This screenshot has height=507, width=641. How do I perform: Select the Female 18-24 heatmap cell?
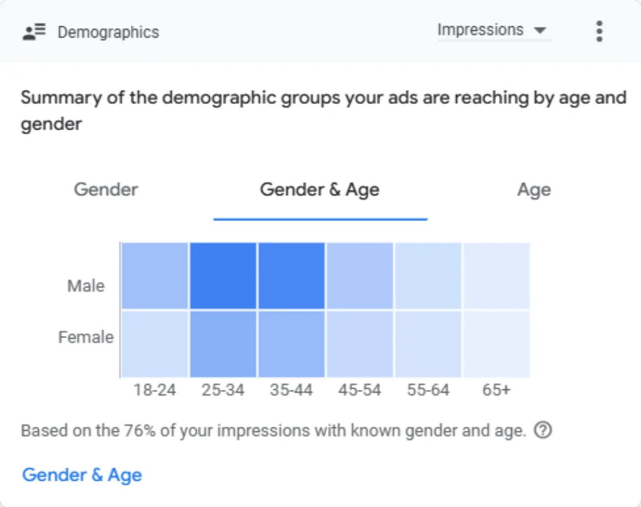click(155, 344)
